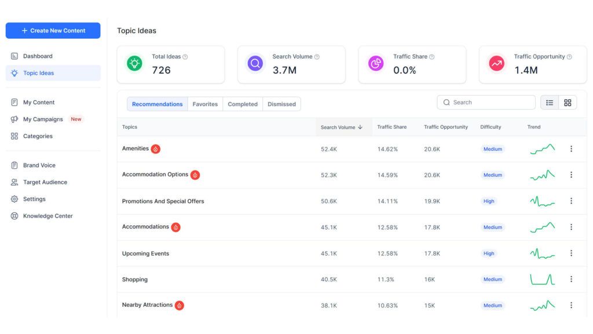
Task: Click the Difficulty column header
Action: click(490, 127)
